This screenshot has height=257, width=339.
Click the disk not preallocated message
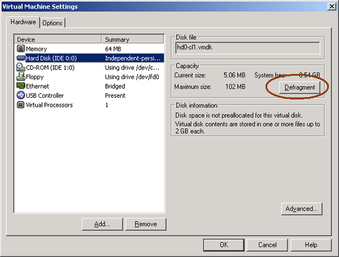pos(238,115)
